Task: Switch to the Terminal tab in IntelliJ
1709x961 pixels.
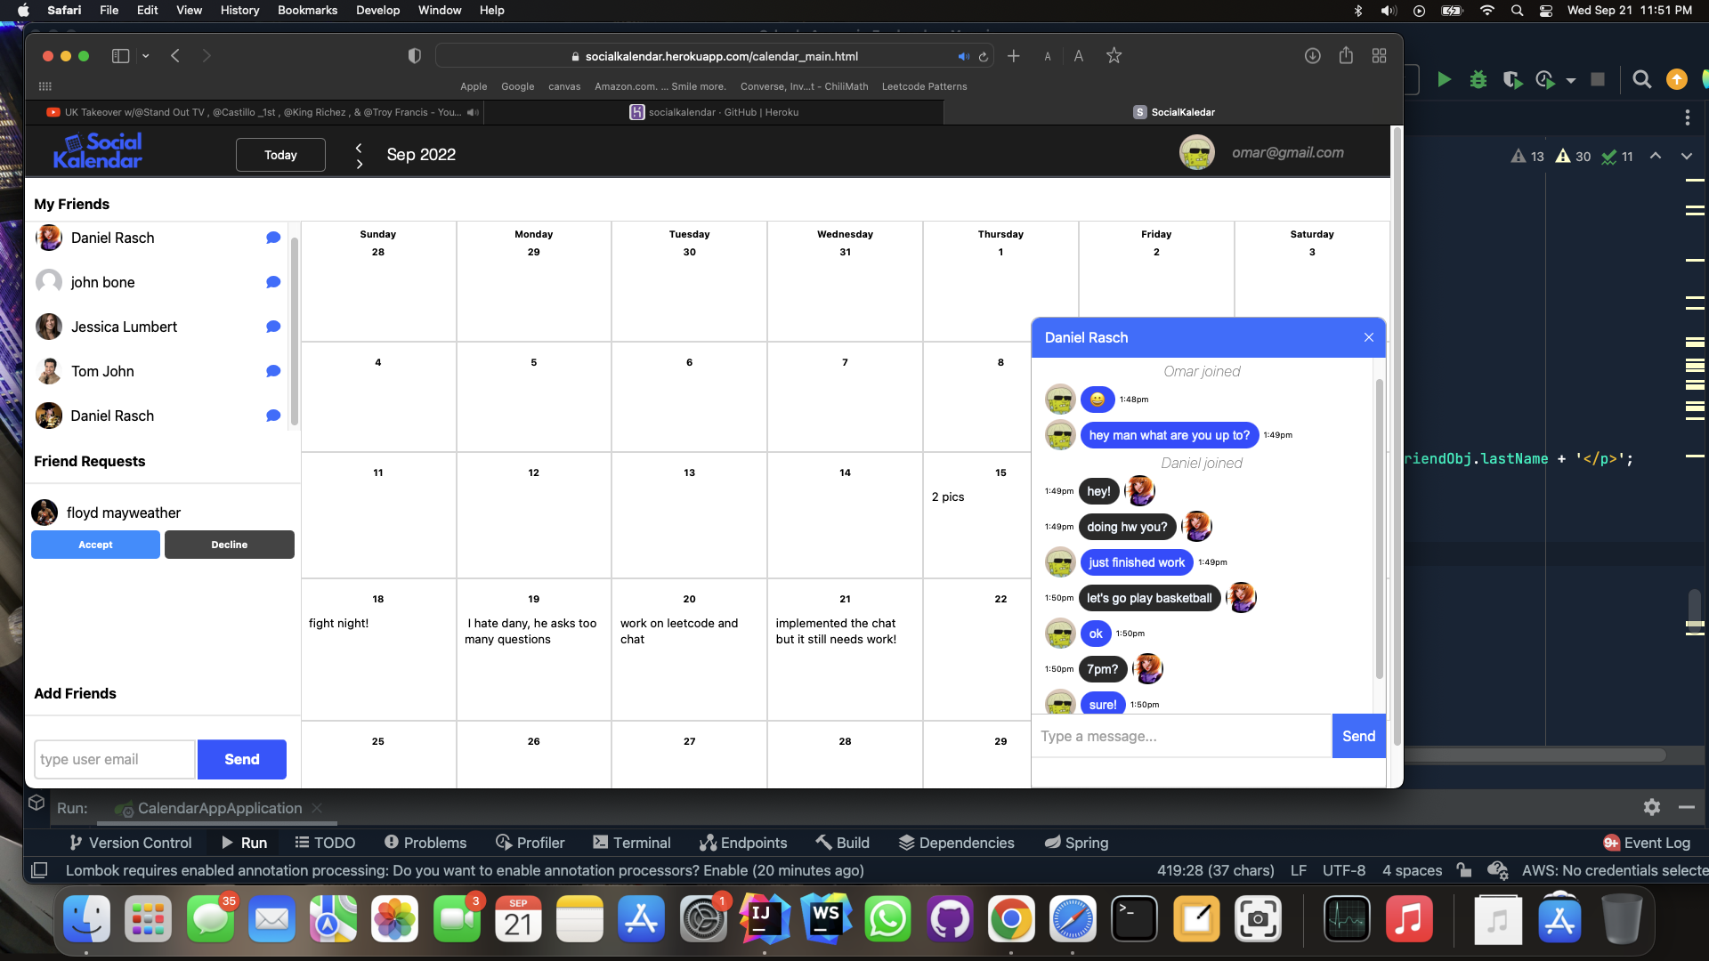Action: (x=632, y=843)
